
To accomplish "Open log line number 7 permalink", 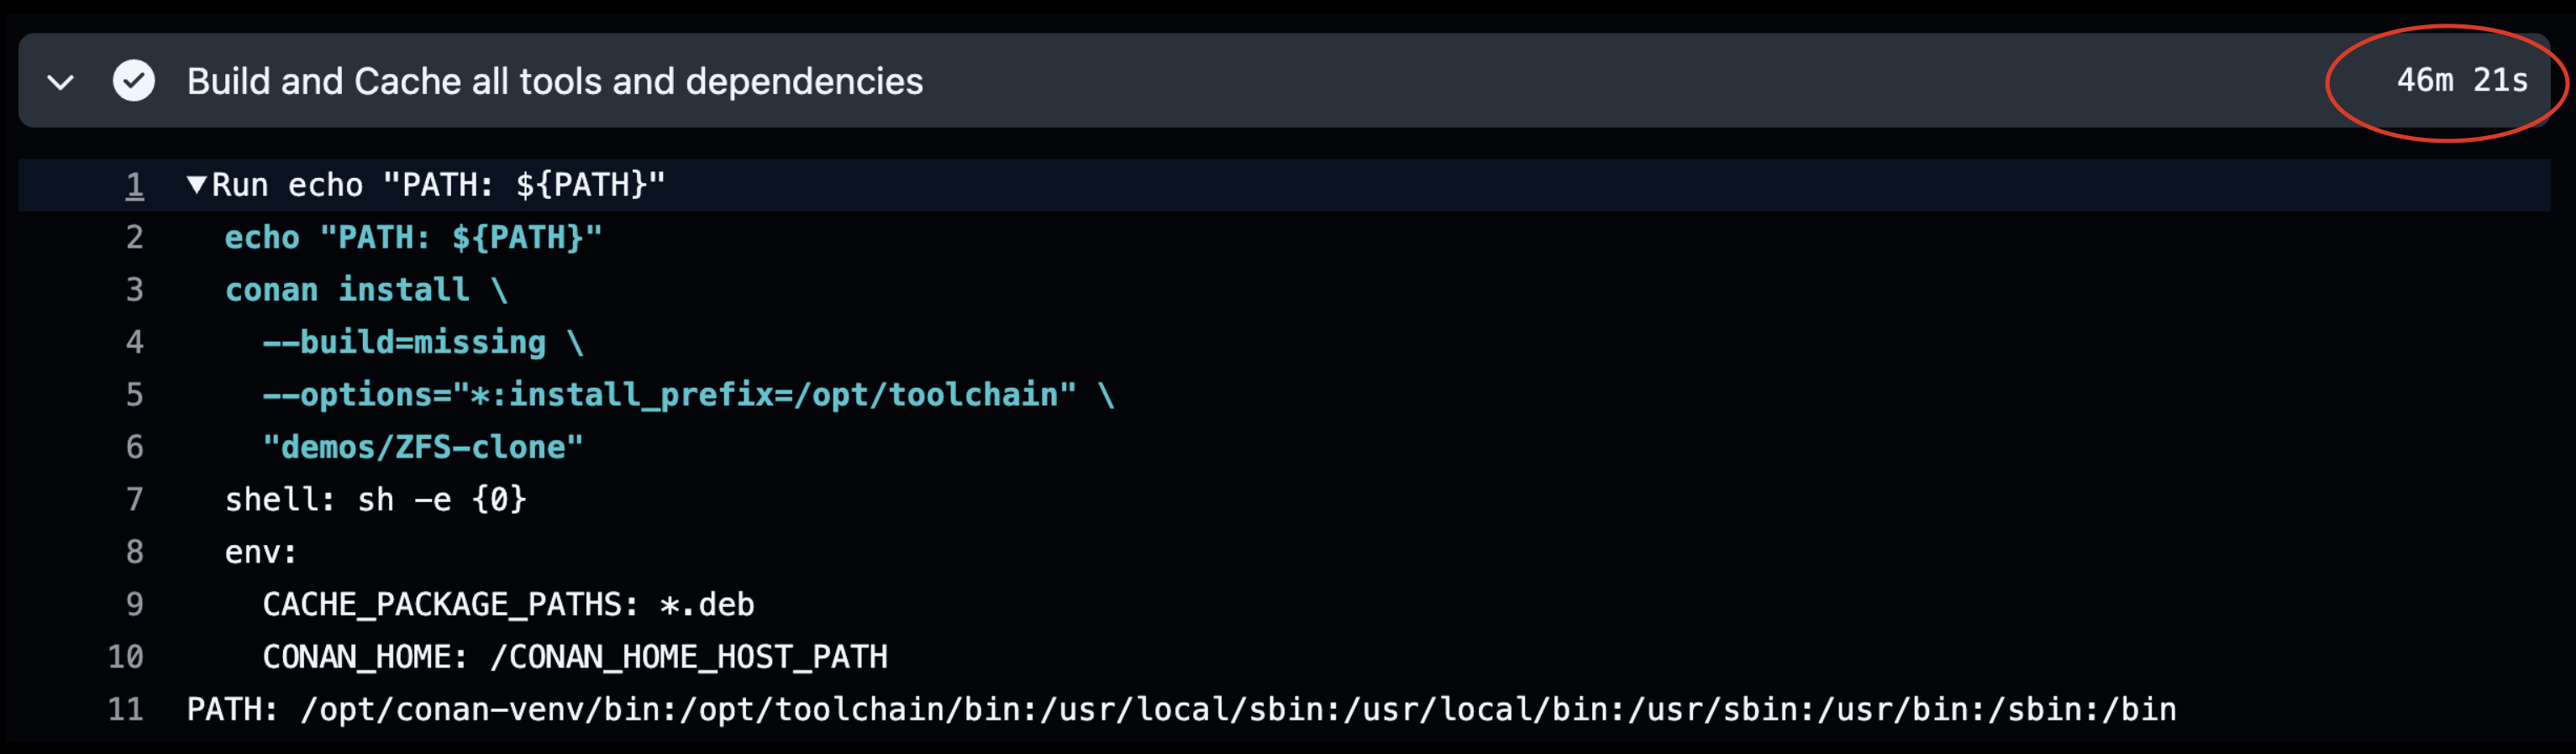I will (x=134, y=499).
